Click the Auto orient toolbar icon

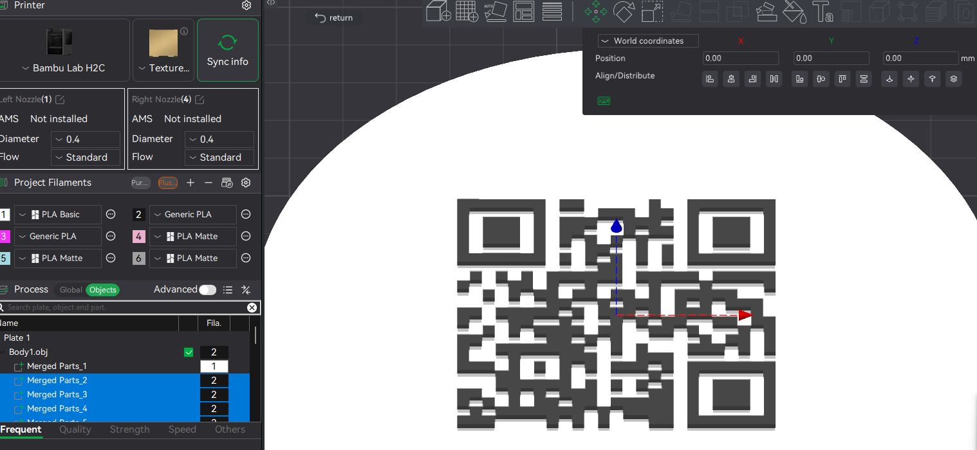tap(495, 11)
